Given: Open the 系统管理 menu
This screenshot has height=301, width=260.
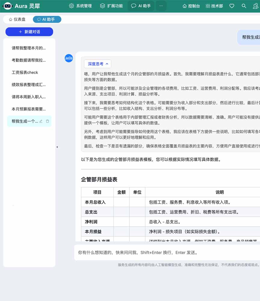Looking at the screenshot, I should coord(80,6).
